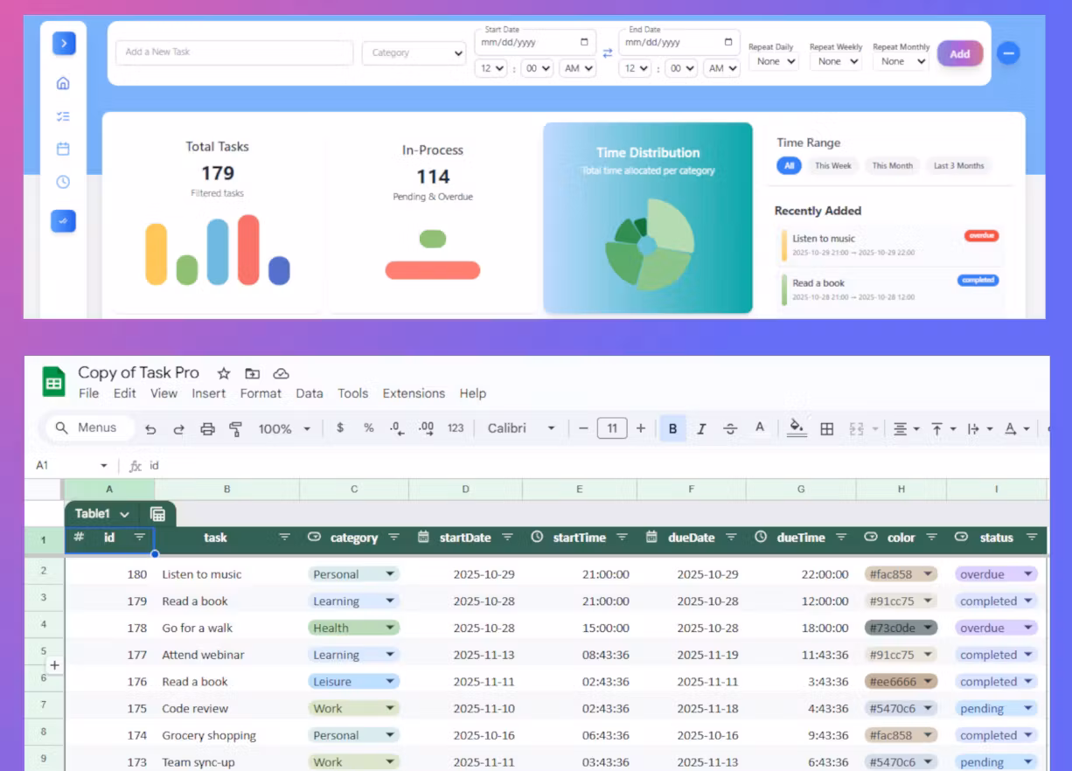Open the Extensions menu
The image size is (1072, 771).
coord(414,393)
